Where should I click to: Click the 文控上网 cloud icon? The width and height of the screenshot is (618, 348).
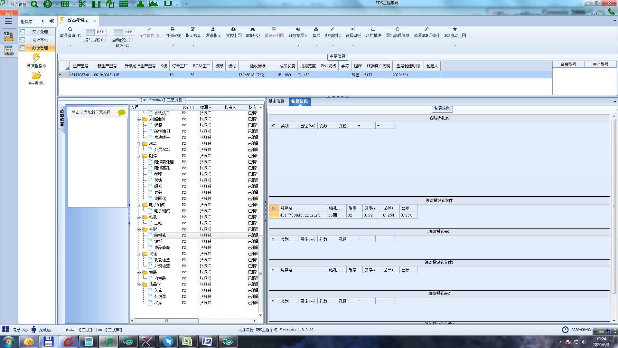coord(233,29)
